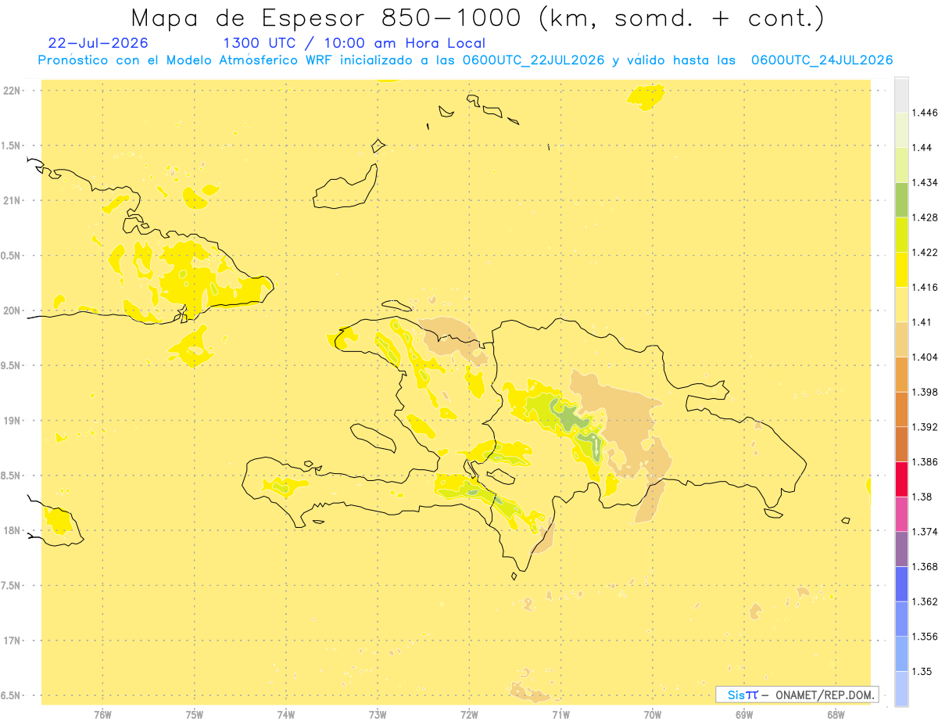Click the '0600UTC_22JUL2026' initialization timestamp

tap(533, 60)
